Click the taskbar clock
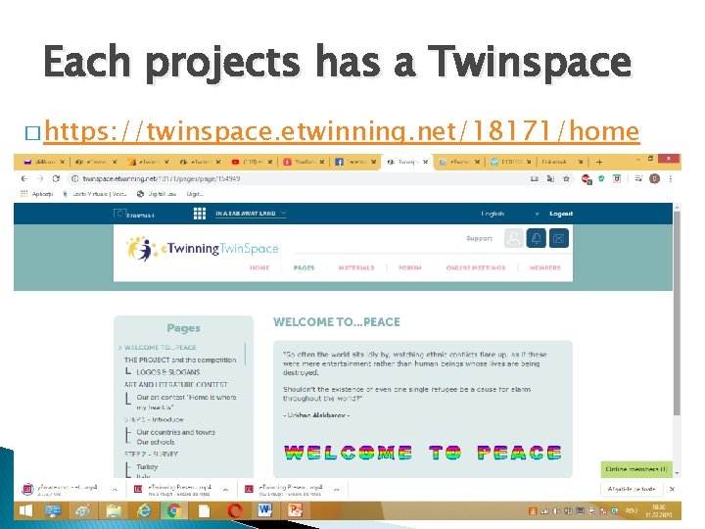This screenshot has width=705, height=529. click(659, 510)
